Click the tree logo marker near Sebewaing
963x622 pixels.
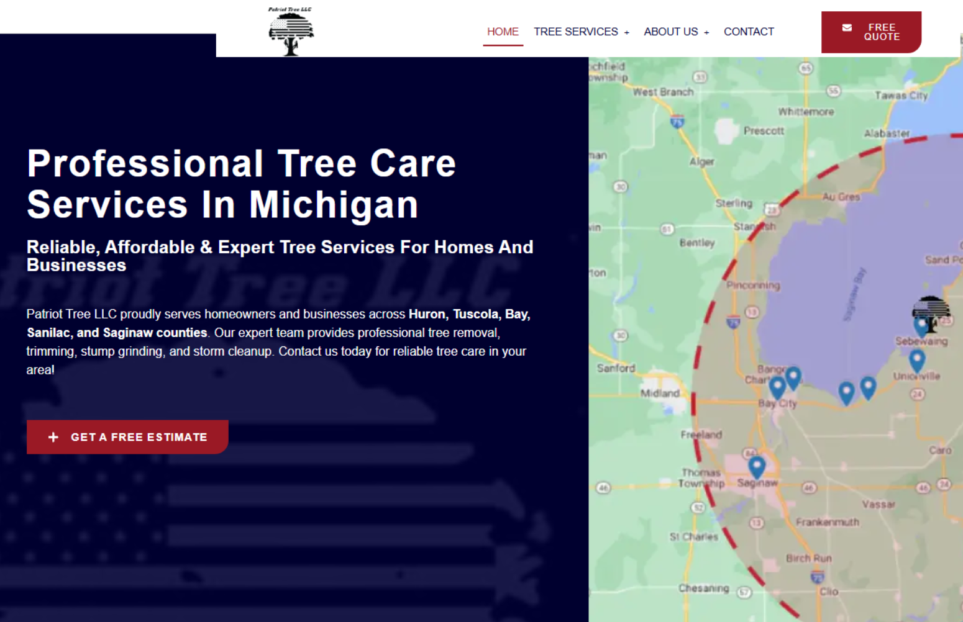coord(930,312)
